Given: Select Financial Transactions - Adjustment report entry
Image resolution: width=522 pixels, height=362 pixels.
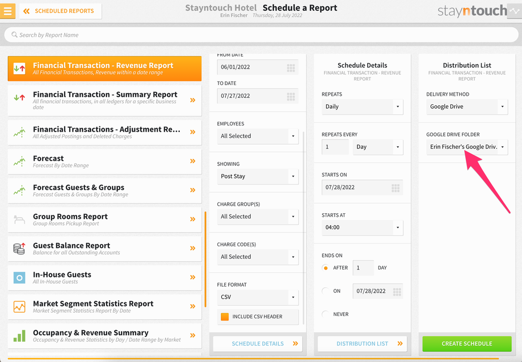Looking at the screenshot, I should click(104, 132).
